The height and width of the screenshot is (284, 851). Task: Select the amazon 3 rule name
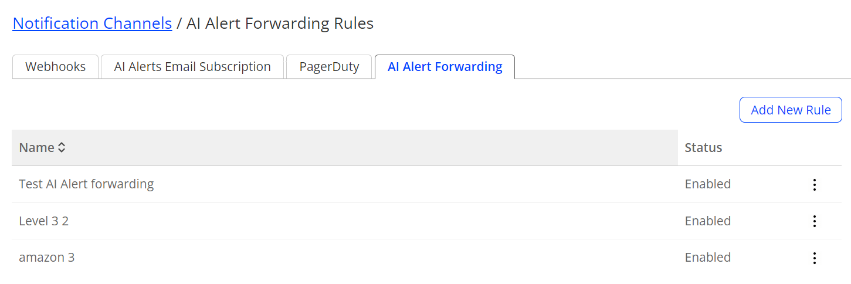[47, 258]
